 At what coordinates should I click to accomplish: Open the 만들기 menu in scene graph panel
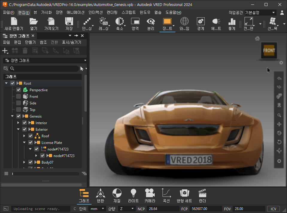(30, 42)
